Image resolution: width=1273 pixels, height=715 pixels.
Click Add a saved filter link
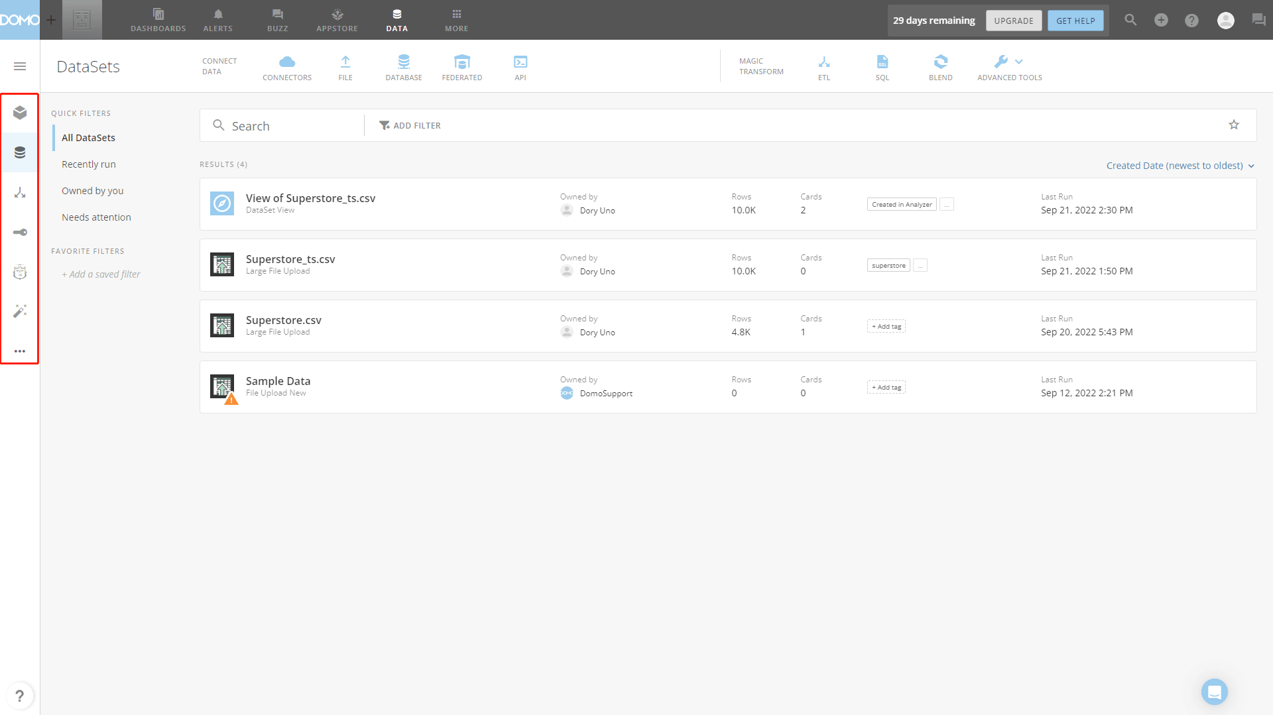[101, 274]
